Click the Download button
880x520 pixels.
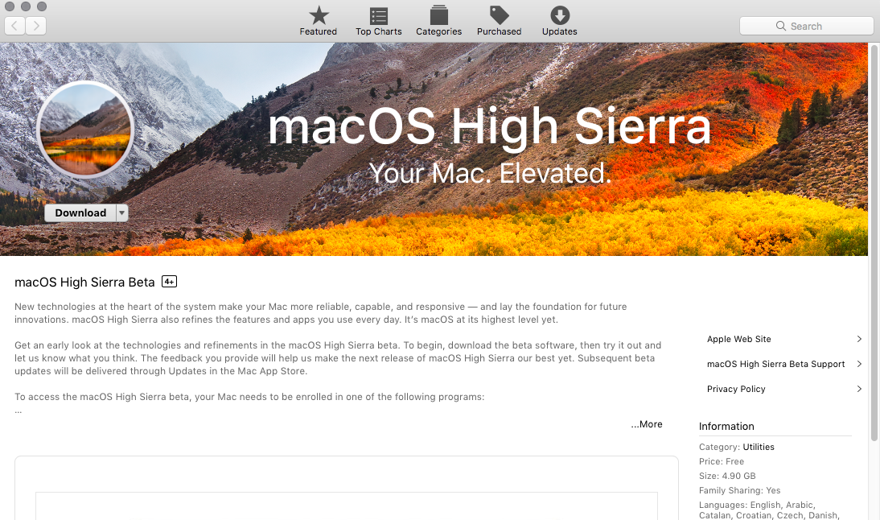pos(80,213)
